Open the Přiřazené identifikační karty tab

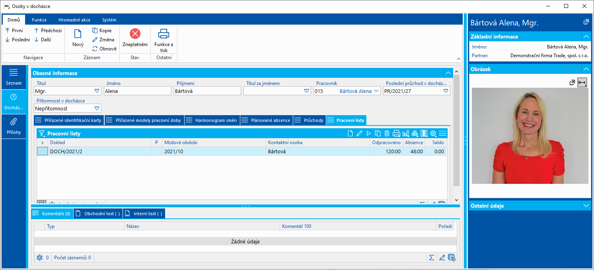tap(69, 120)
